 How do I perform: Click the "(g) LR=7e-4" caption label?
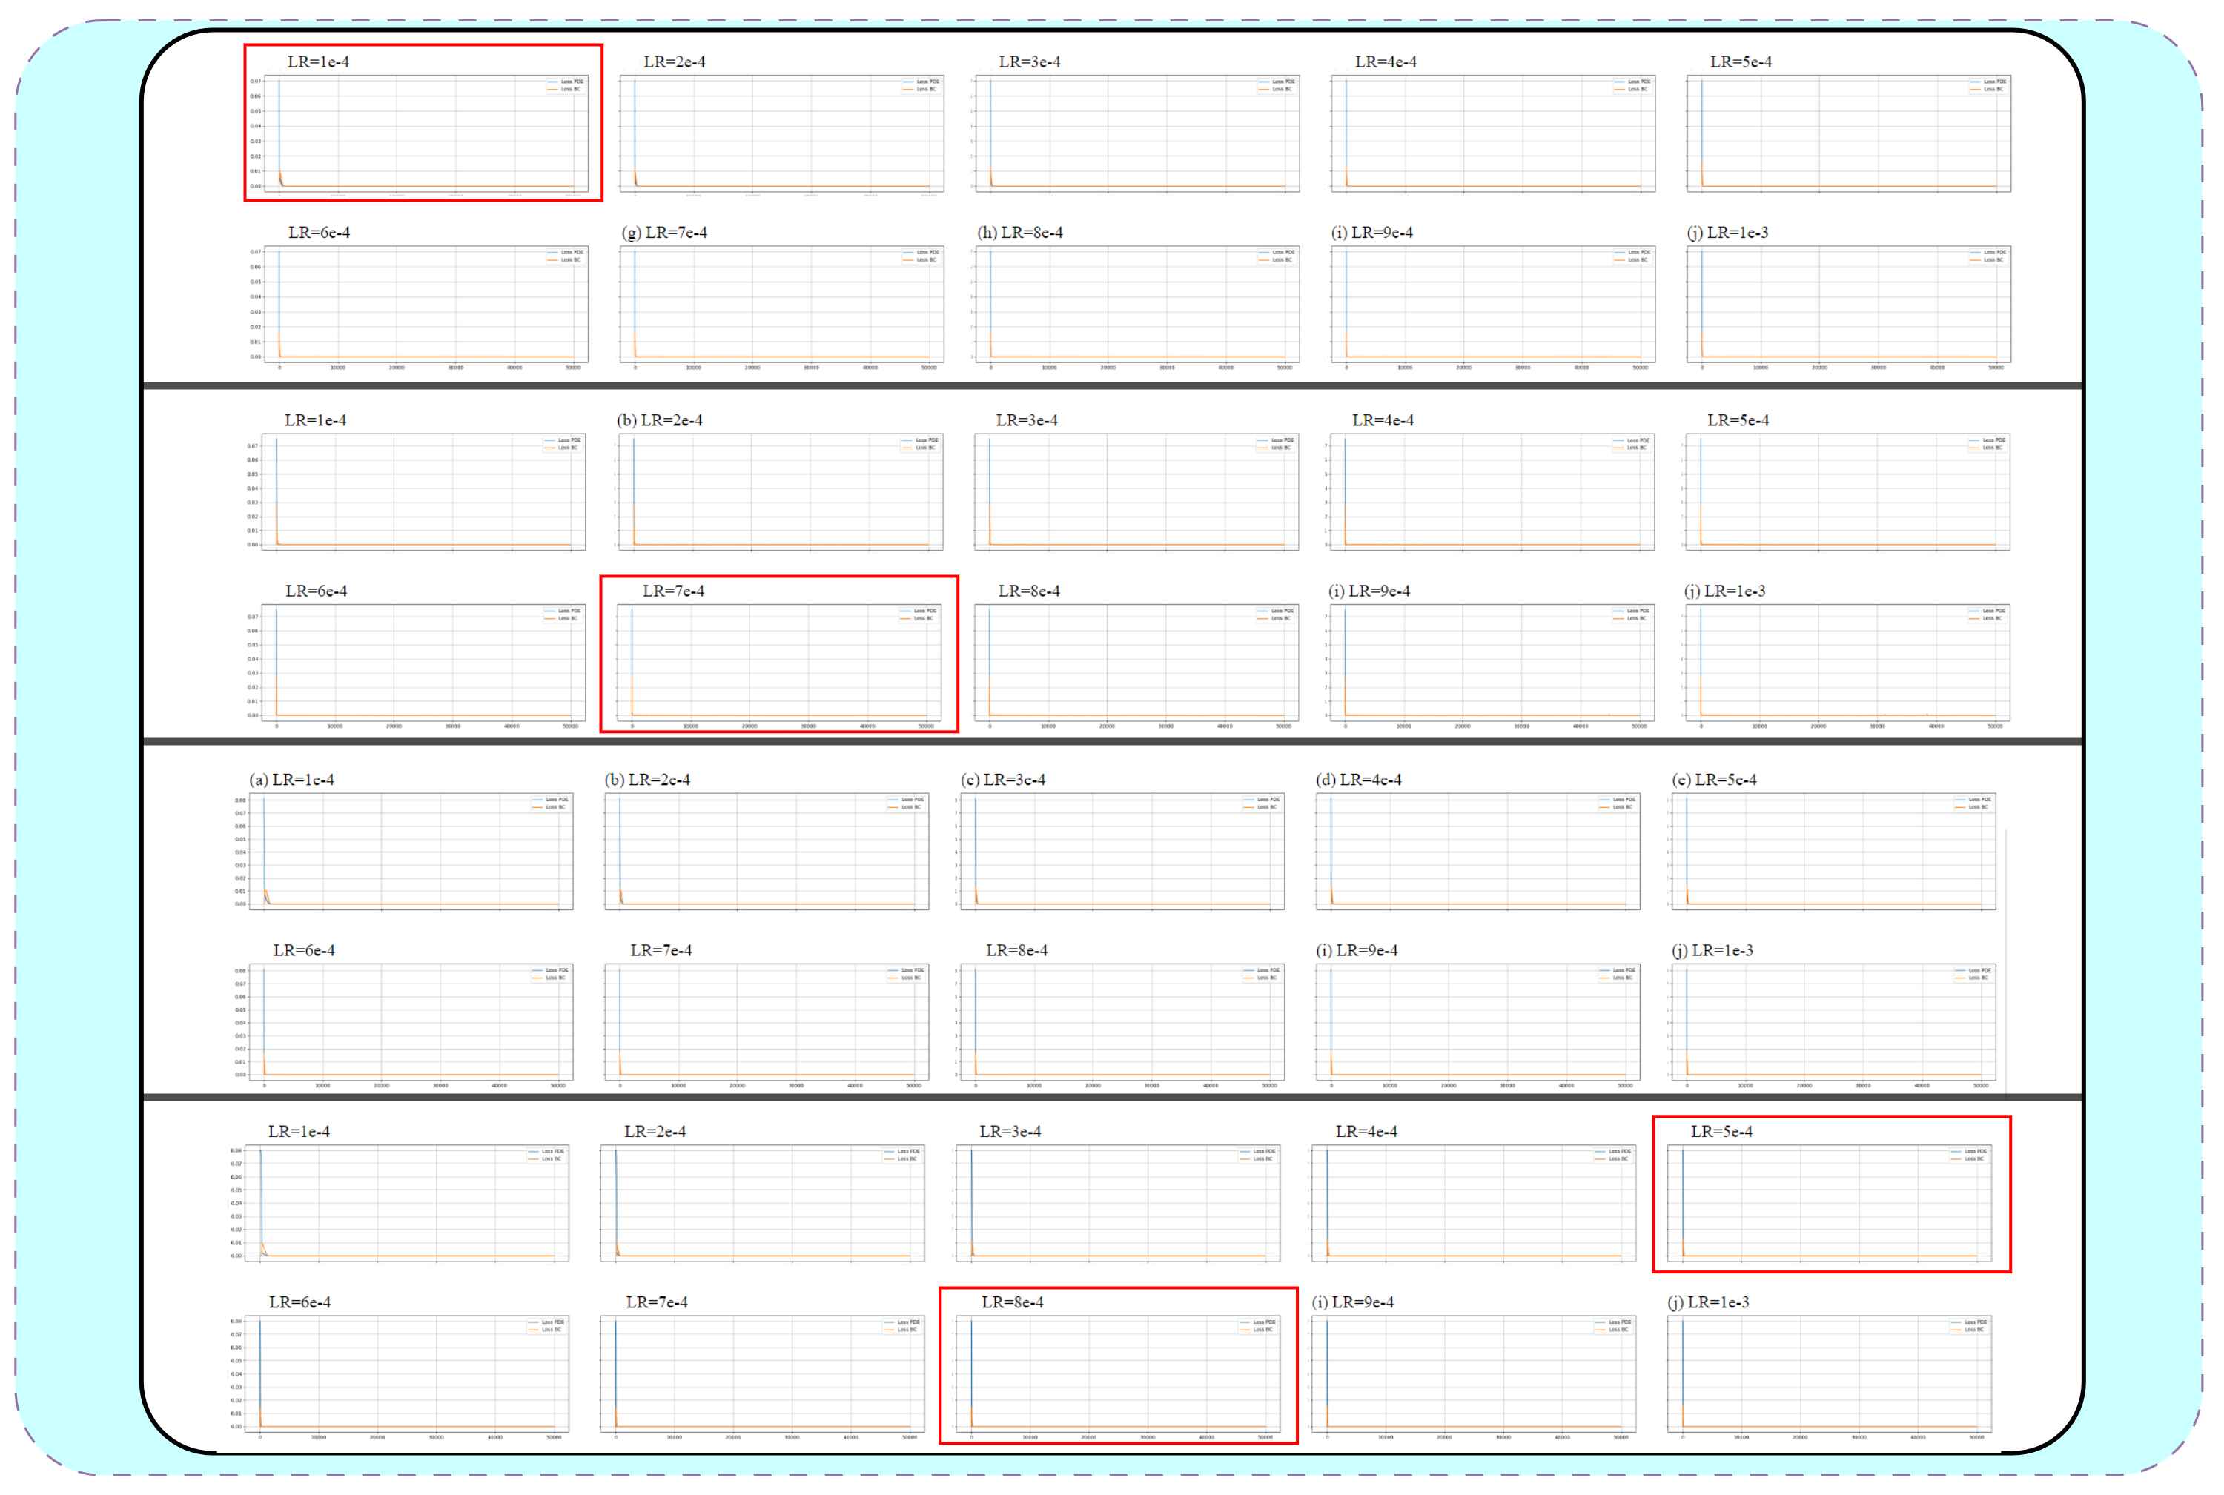click(665, 233)
